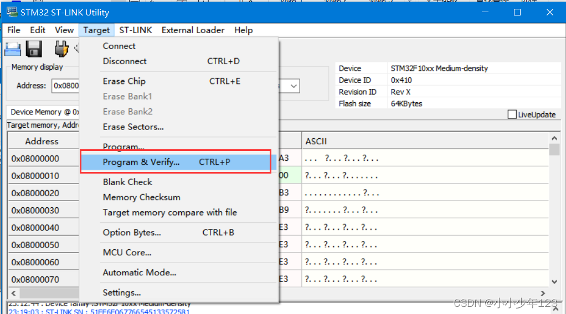Select address row 0x08000000
This screenshot has width=566, height=314.
[x=35, y=159]
